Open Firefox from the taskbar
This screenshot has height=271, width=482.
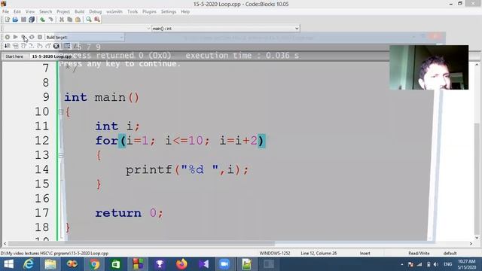click(182, 264)
